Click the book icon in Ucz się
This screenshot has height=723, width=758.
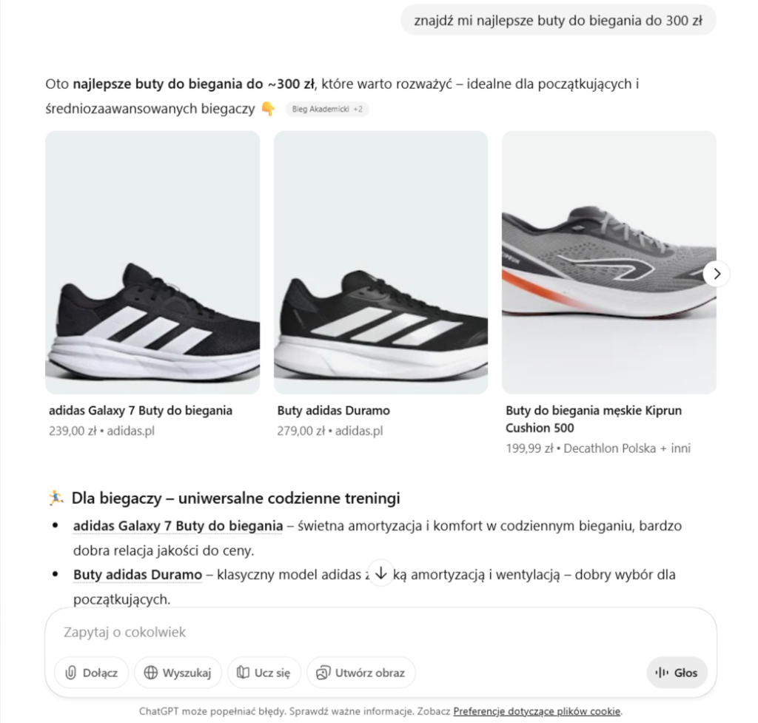click(244, 673)
